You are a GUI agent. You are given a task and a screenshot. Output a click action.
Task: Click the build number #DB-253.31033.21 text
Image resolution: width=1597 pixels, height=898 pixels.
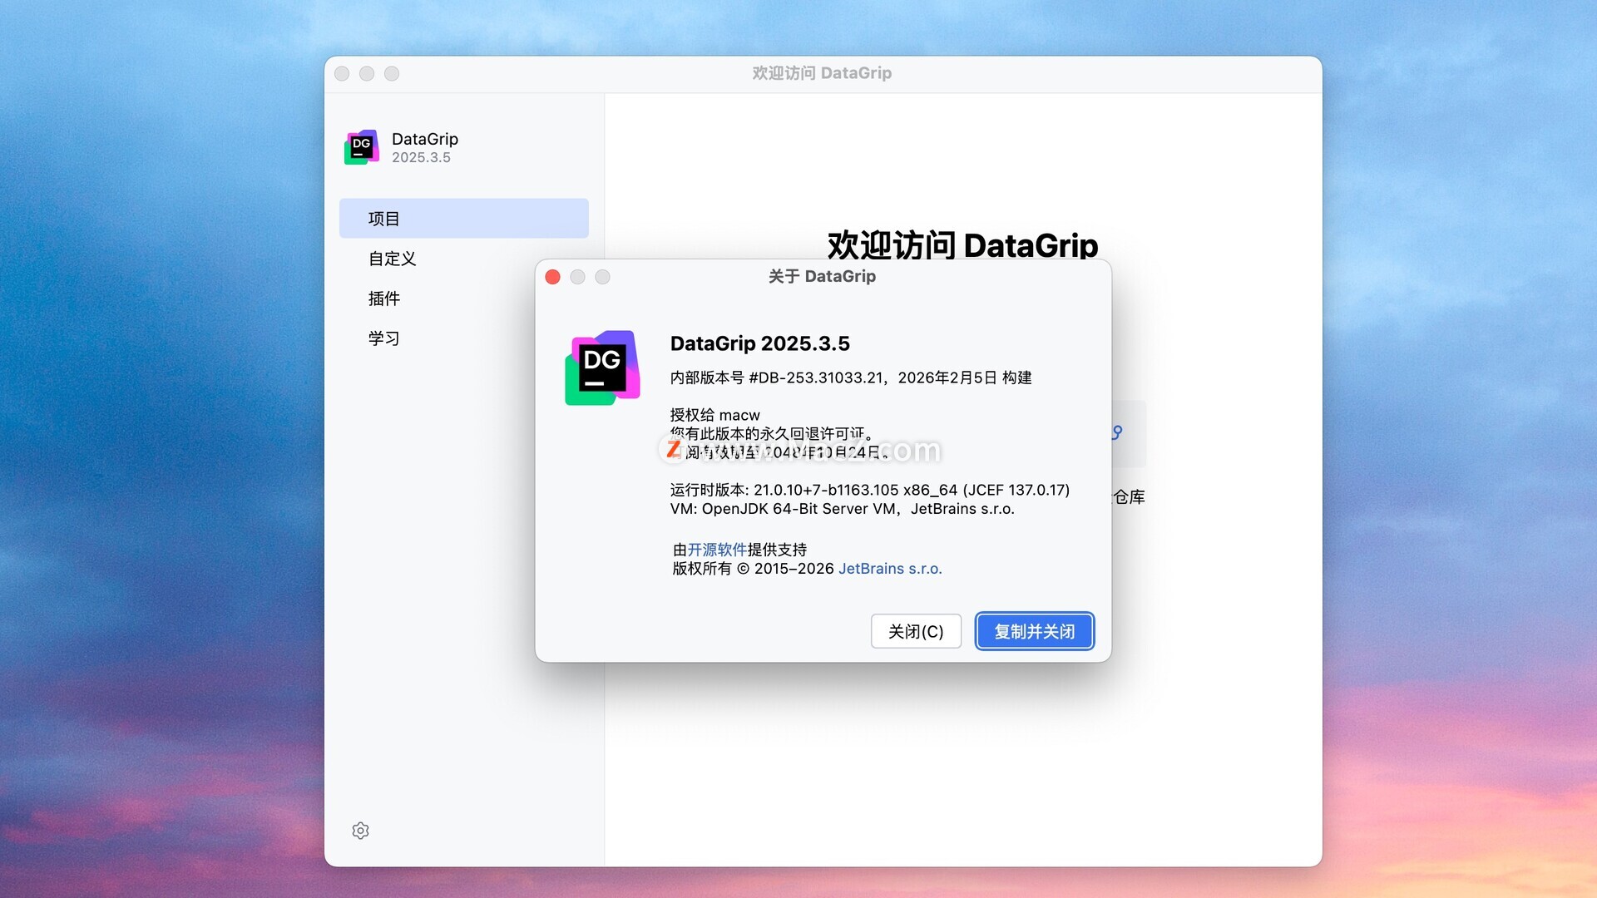click(815, 377)
